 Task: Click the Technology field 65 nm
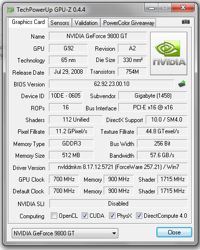pyautogui.click(x=68, y=60)
